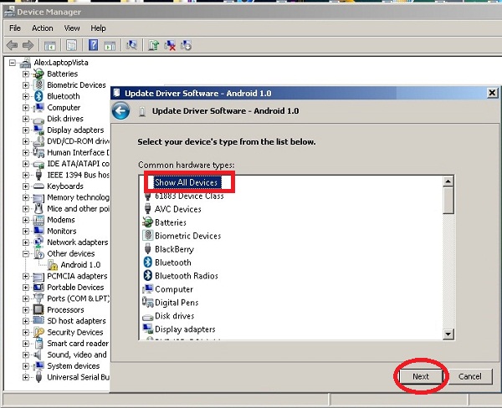Select 61883 Device Class entry
The height and width of the screenshot is (408, 502).
[189, 196]
